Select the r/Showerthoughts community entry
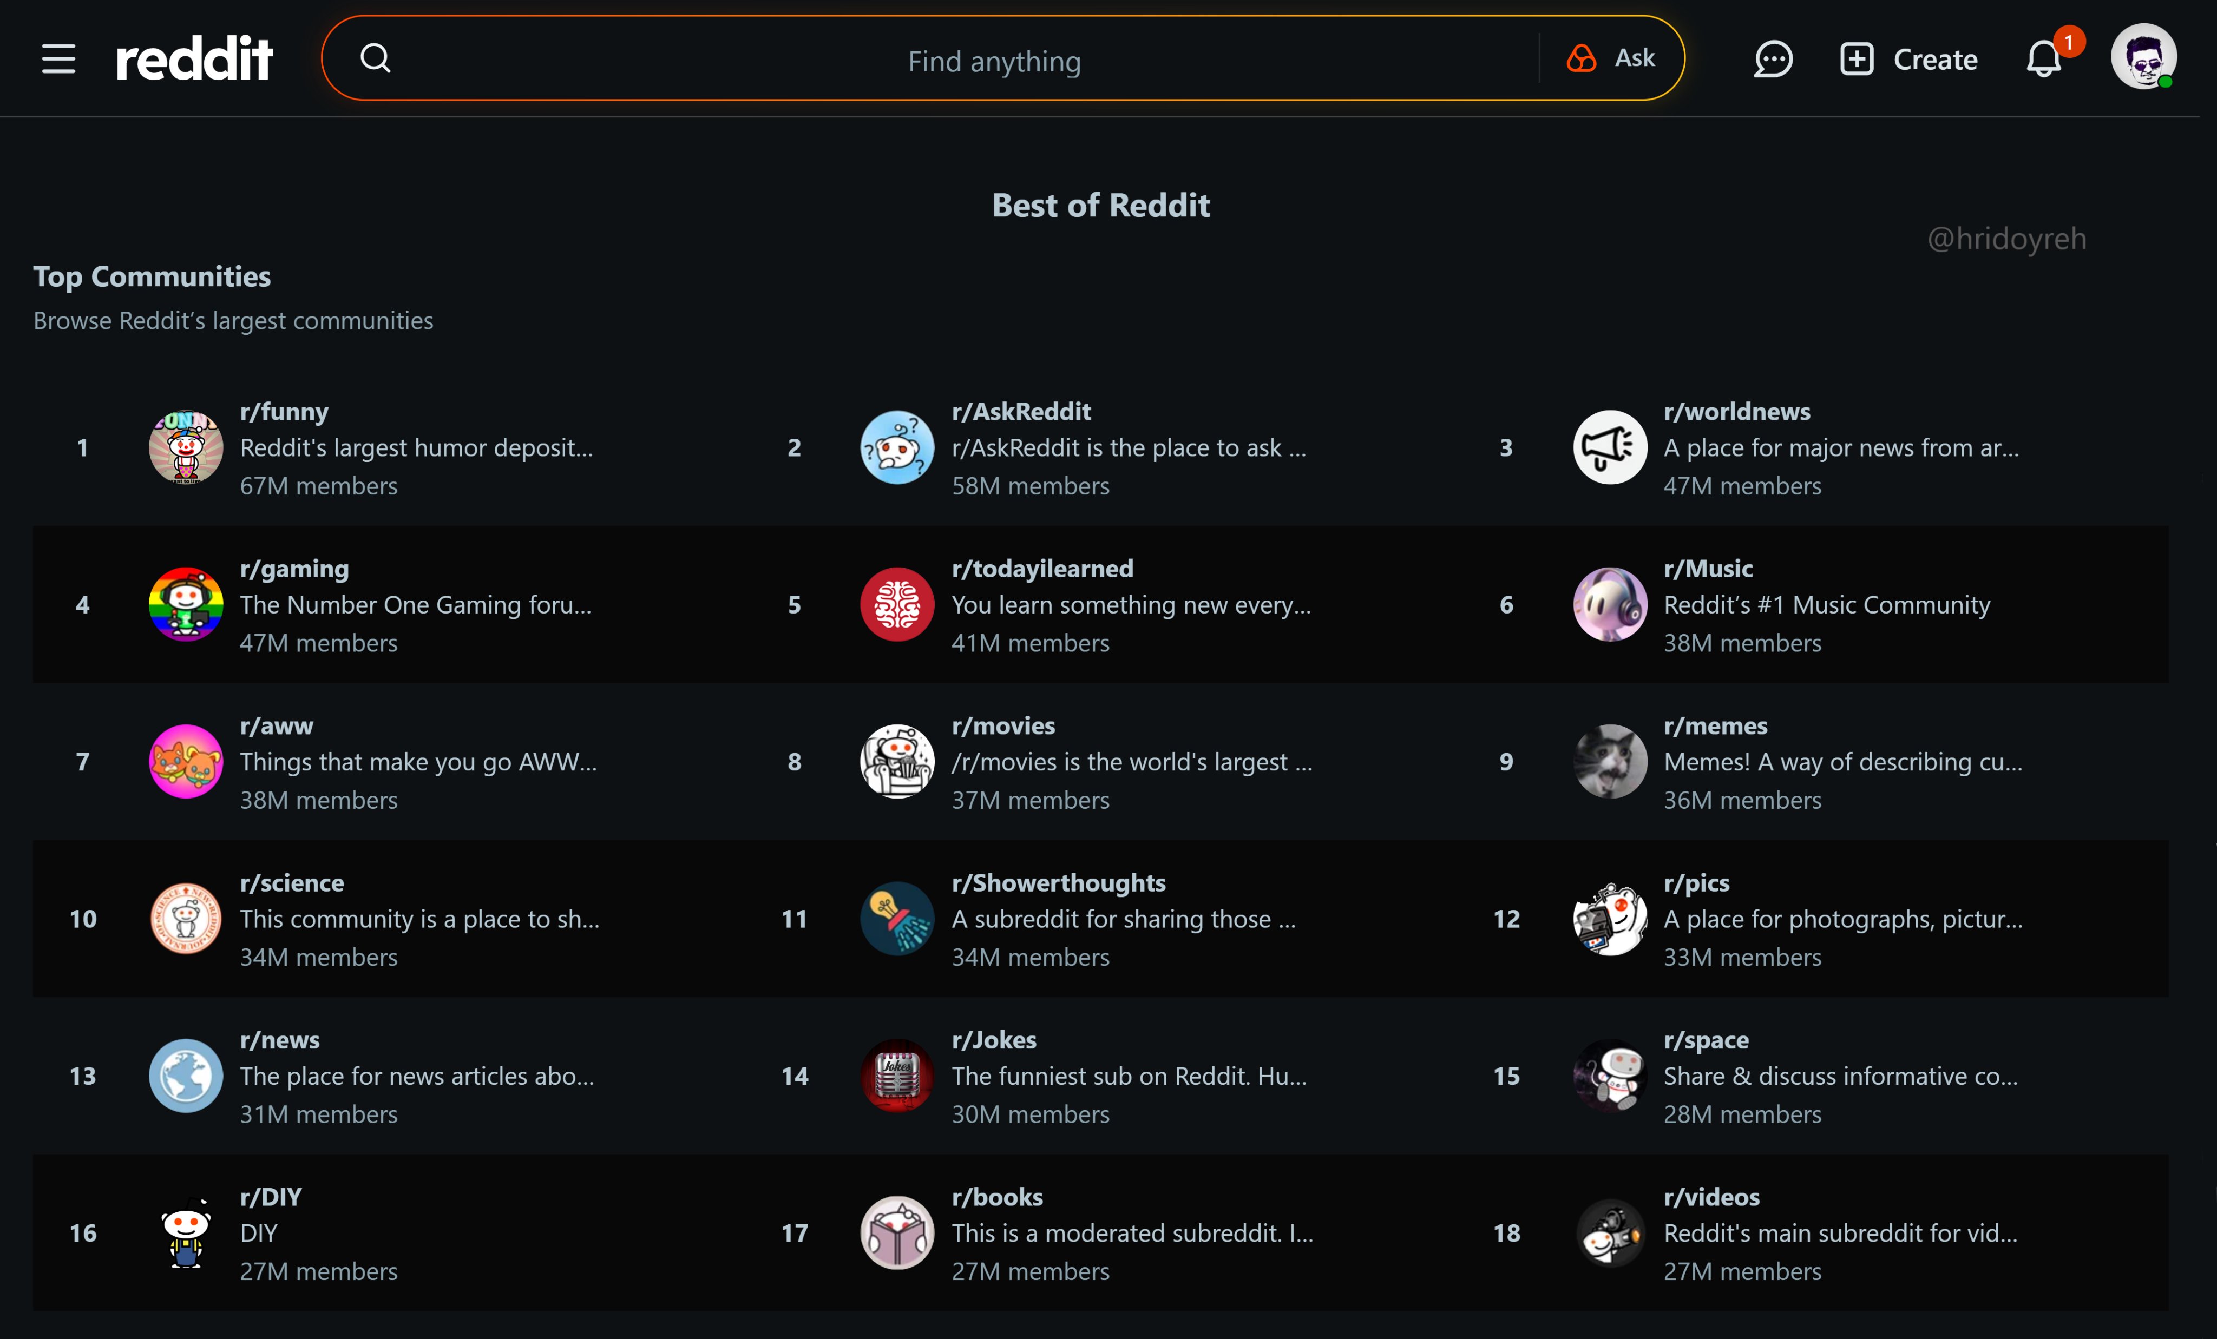Screen dimensions: 2217x1339 pos(1058,883)
